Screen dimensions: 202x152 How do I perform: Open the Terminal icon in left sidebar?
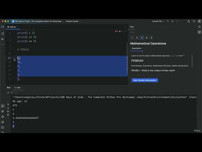click(x=3, y=128)
